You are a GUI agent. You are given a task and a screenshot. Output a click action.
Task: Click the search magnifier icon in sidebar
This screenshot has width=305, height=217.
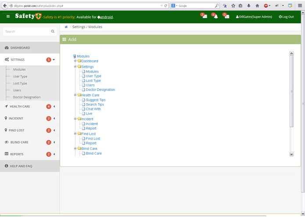pyautogui.click(x=53, y=31)
